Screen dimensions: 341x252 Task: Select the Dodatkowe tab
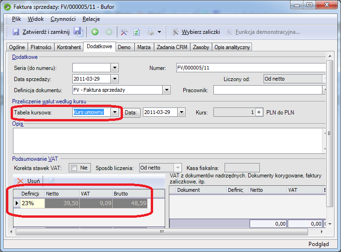99,46
